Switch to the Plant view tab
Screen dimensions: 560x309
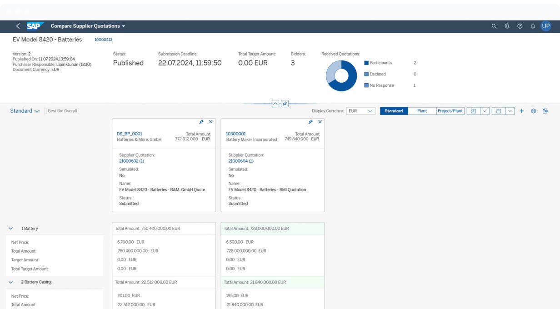[422, 111]
